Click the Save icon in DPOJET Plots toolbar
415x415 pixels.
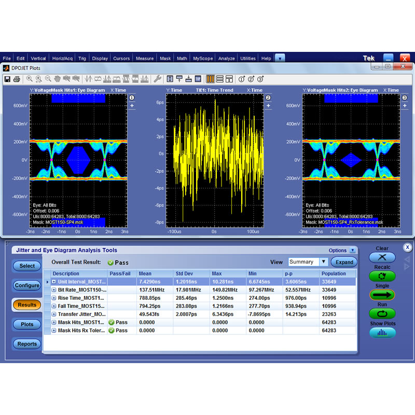tap(7, 79)
